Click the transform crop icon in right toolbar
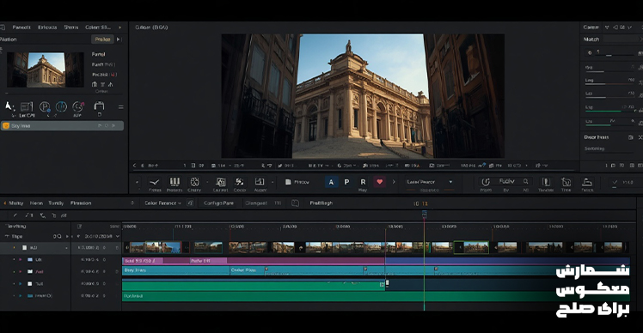Viewport: 643px width, 333px height. pos(566,182)
